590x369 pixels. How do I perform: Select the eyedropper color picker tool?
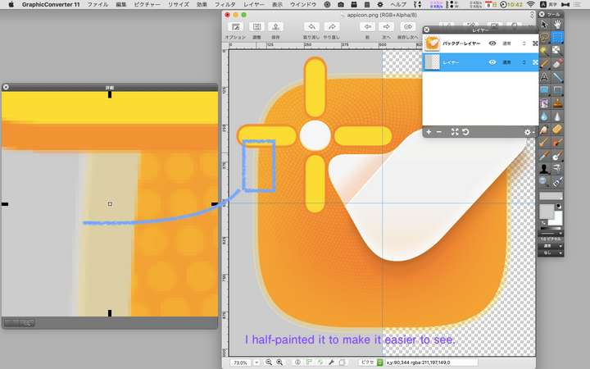pos(557,181)
